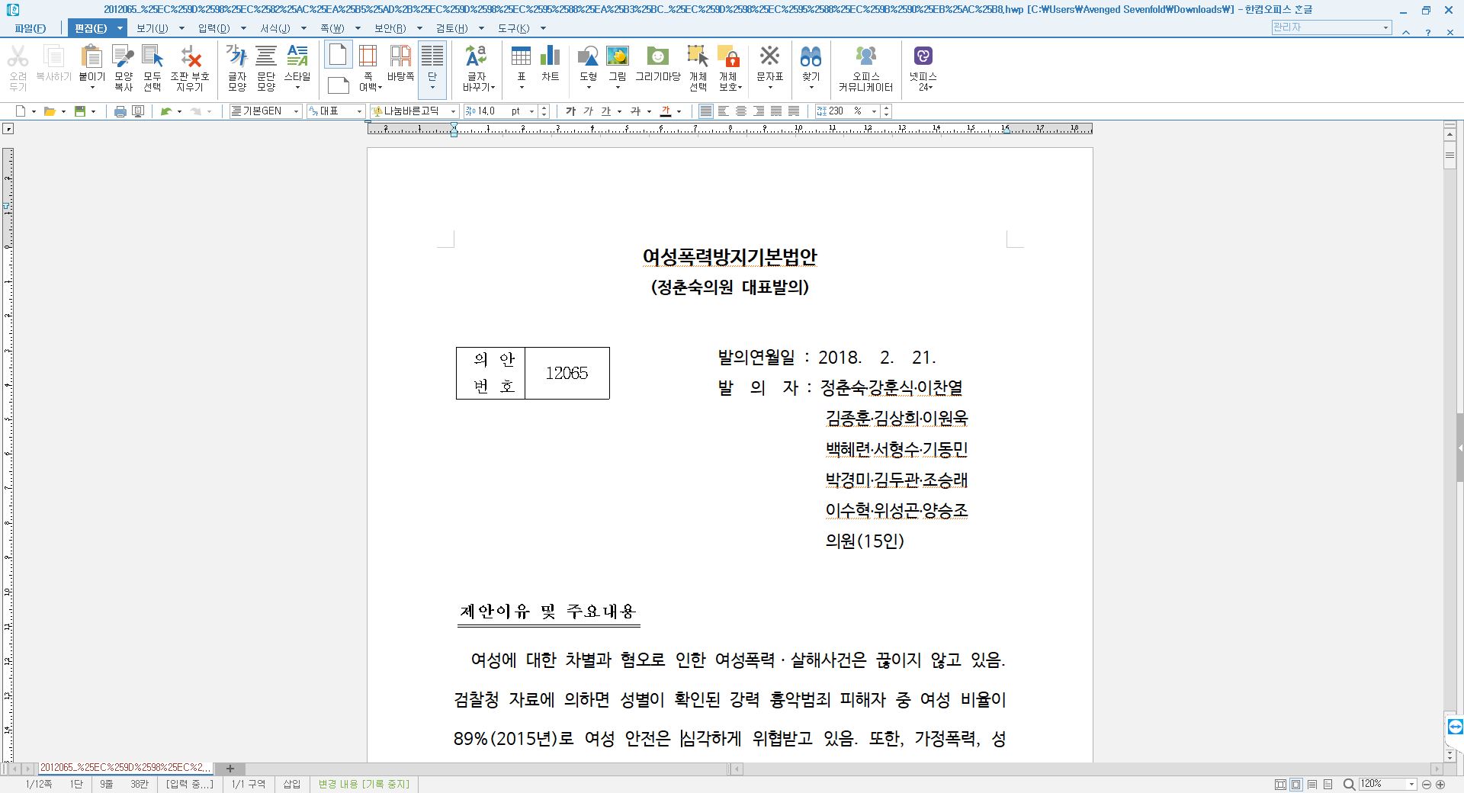Image resolution: width=1464 pixels, height=793 pixels.
Task: Open paragraph shape (문단 모양) settings
Action: tap(266, 67)
